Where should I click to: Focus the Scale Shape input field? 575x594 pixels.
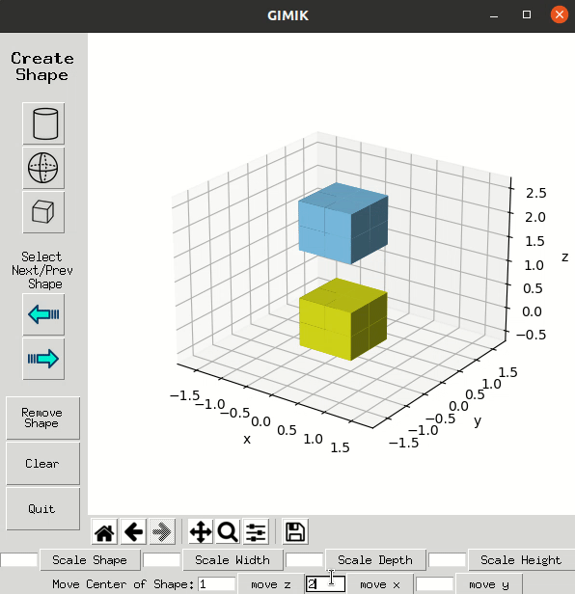pyautogui.click(x=19, y=560)
